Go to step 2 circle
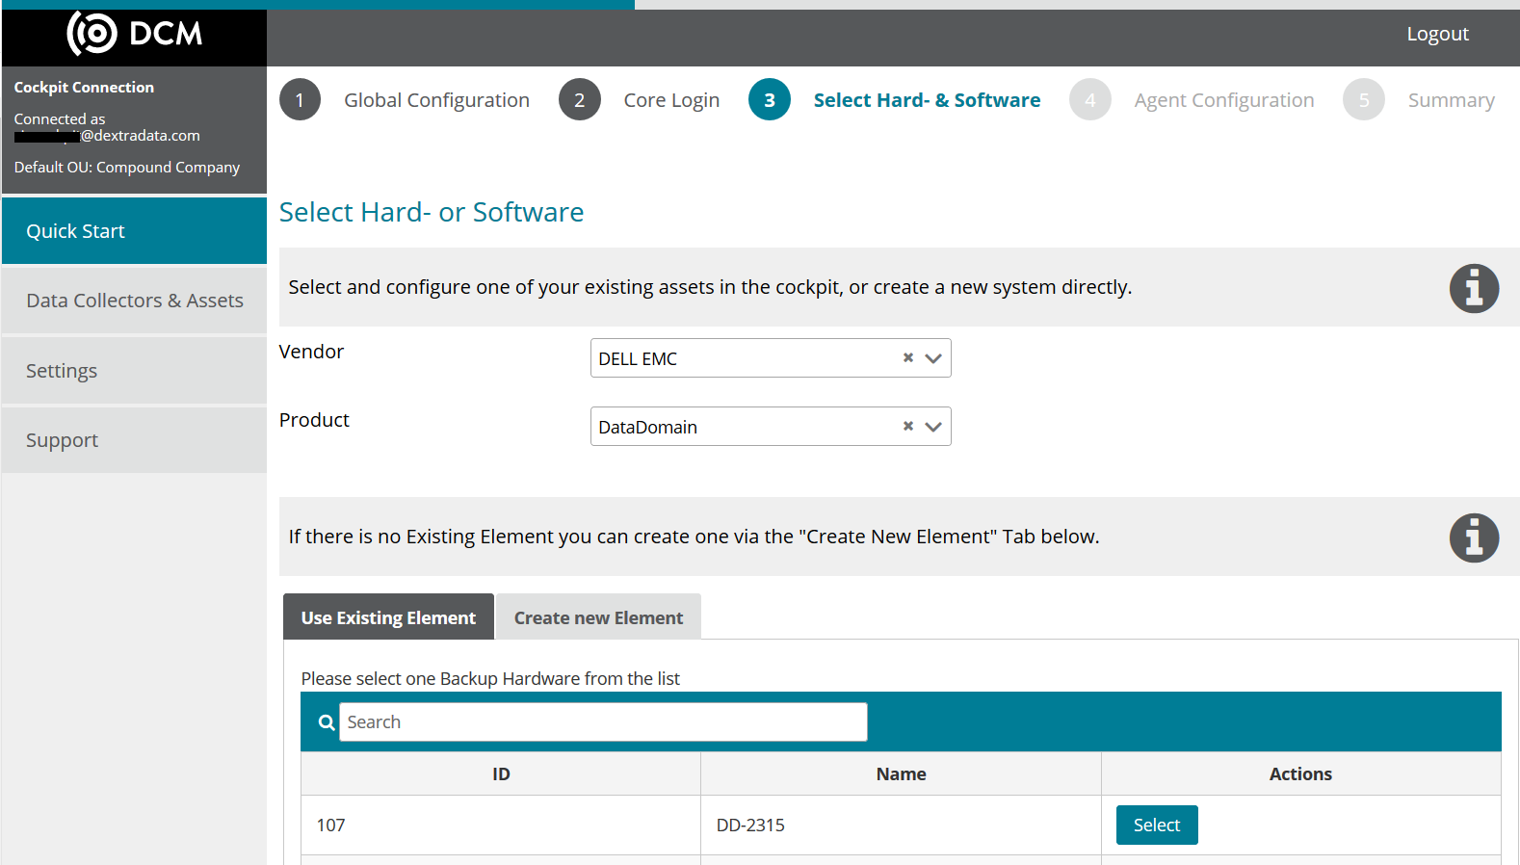 tap(579, 99)
